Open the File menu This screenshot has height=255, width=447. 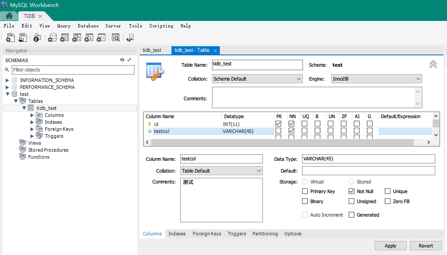pos(9,26)
